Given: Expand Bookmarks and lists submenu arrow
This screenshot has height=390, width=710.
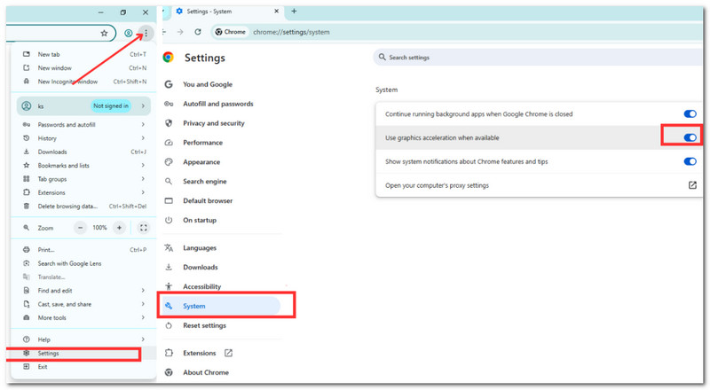Looking at the screenshot, I should point(143,165).
